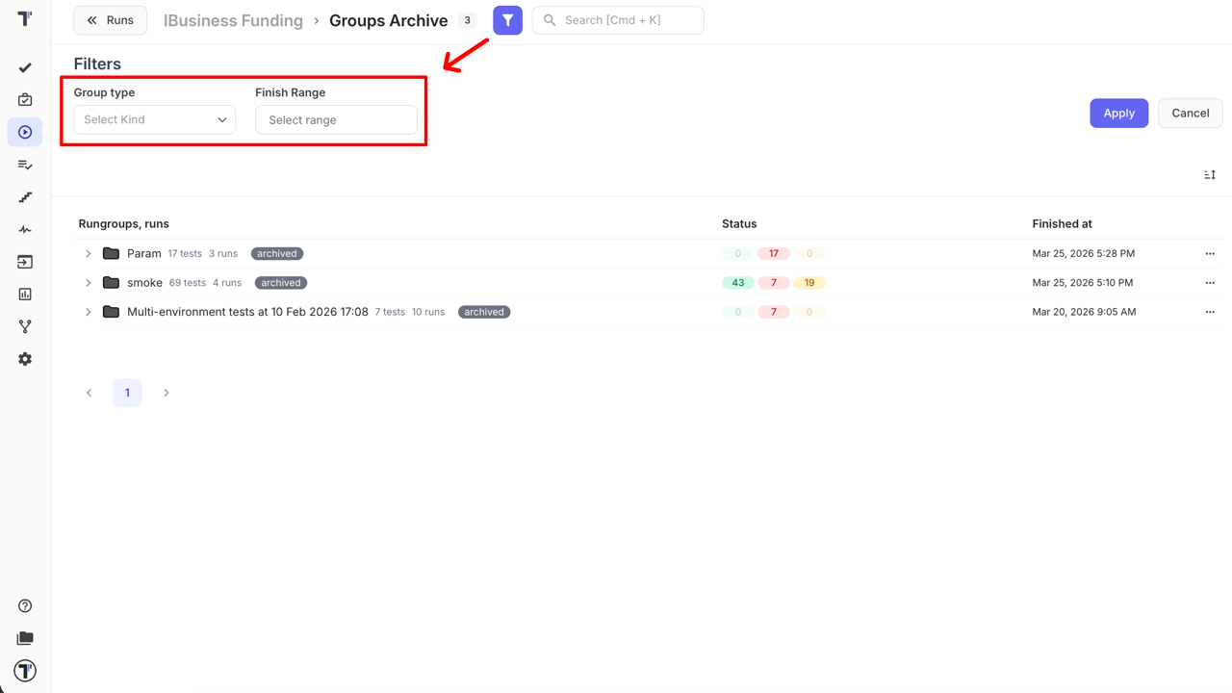Click the purple filter funnel icon
The image size is (1232, 693).
click(x=507, y=20)
